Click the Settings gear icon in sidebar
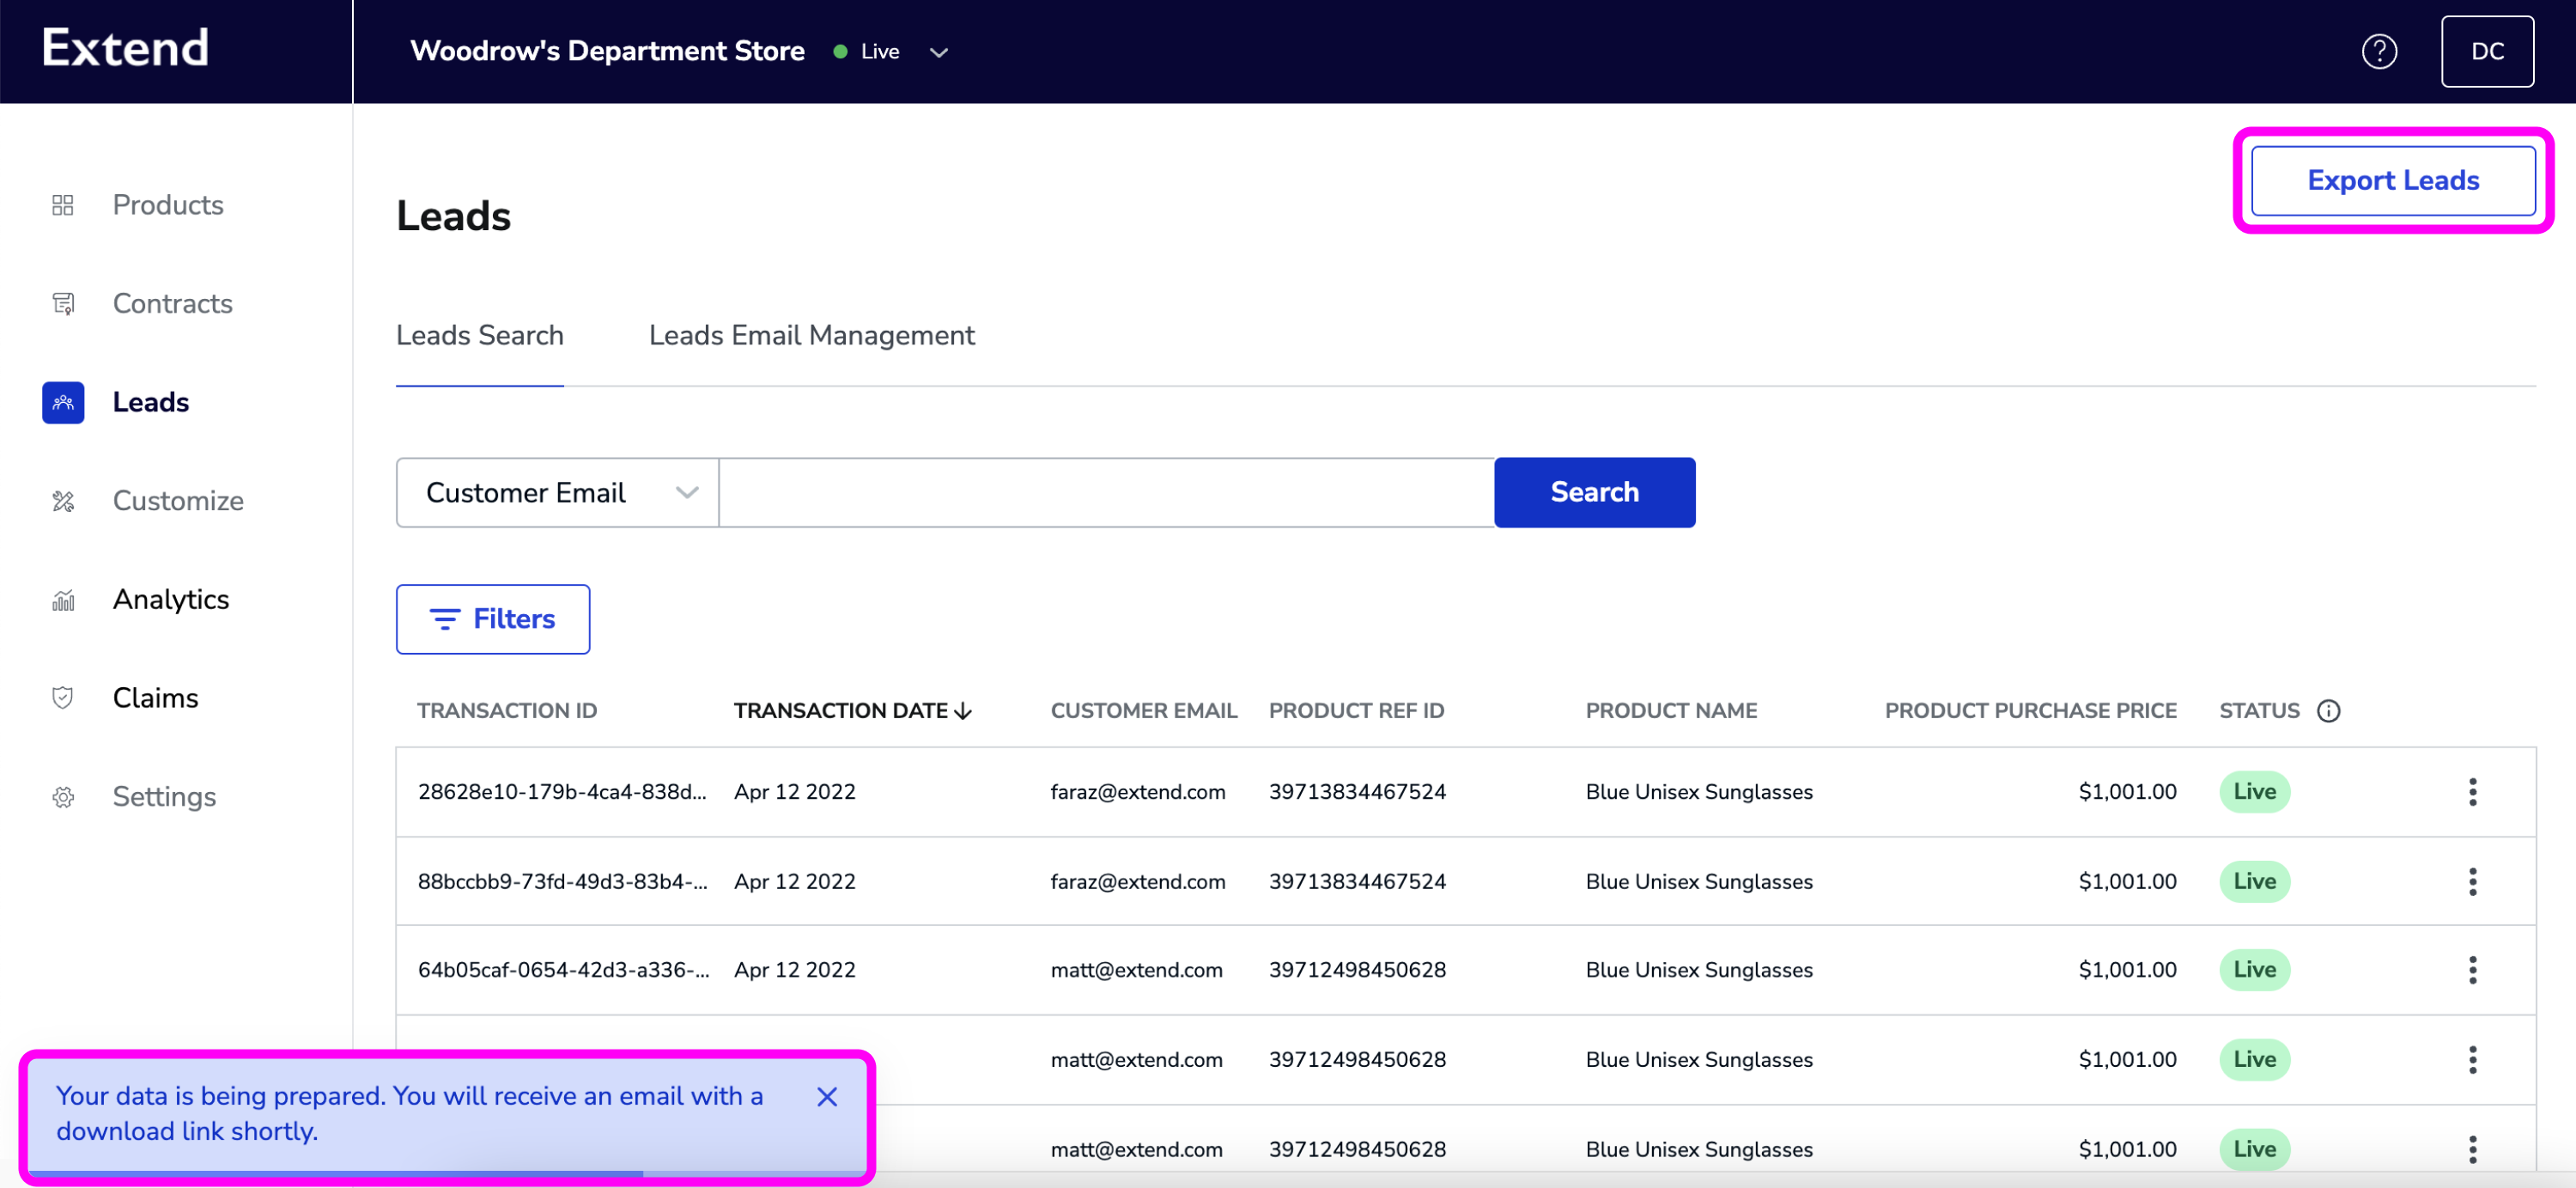The height and width of the screenshot is (1188, 2576). click(63, 797)
